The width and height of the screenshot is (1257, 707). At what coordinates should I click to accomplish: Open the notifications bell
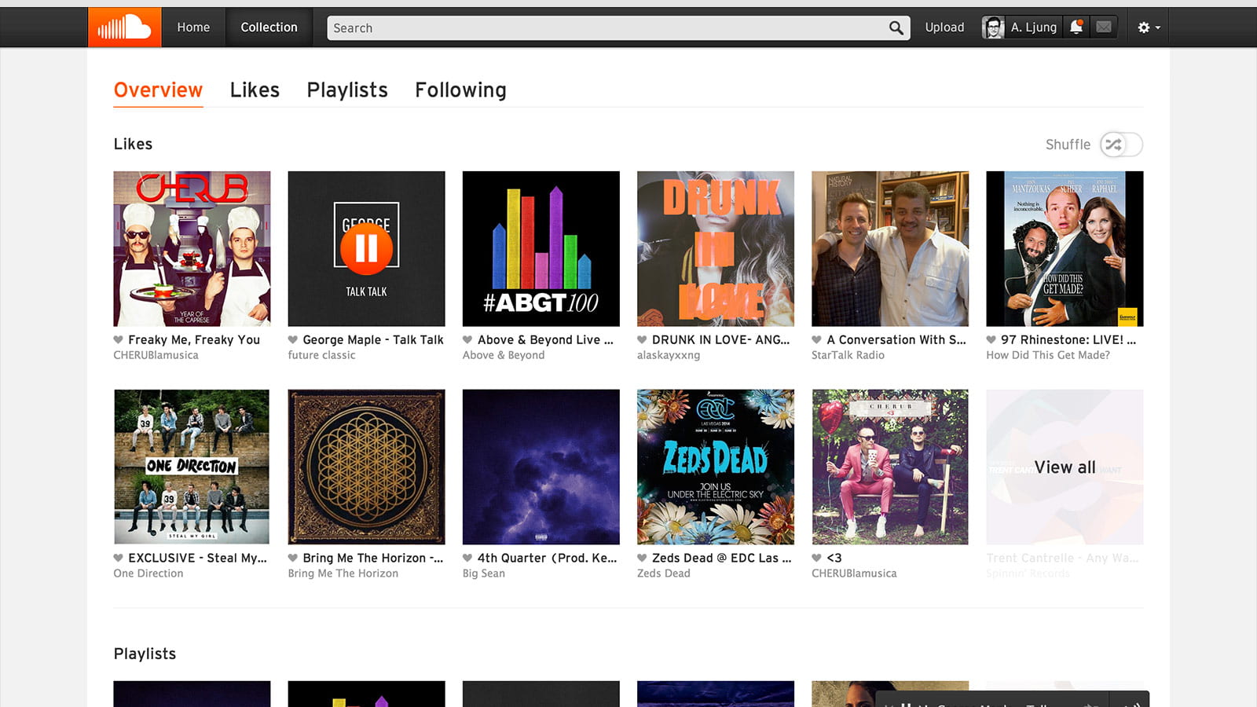(x=1076, y=27)
